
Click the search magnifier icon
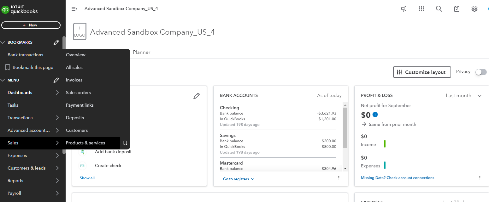click(x=439, y=9)
